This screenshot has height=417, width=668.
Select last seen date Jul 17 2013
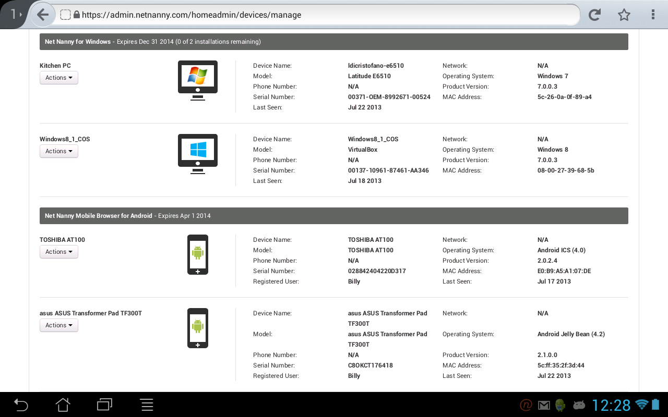coord(554,281)
